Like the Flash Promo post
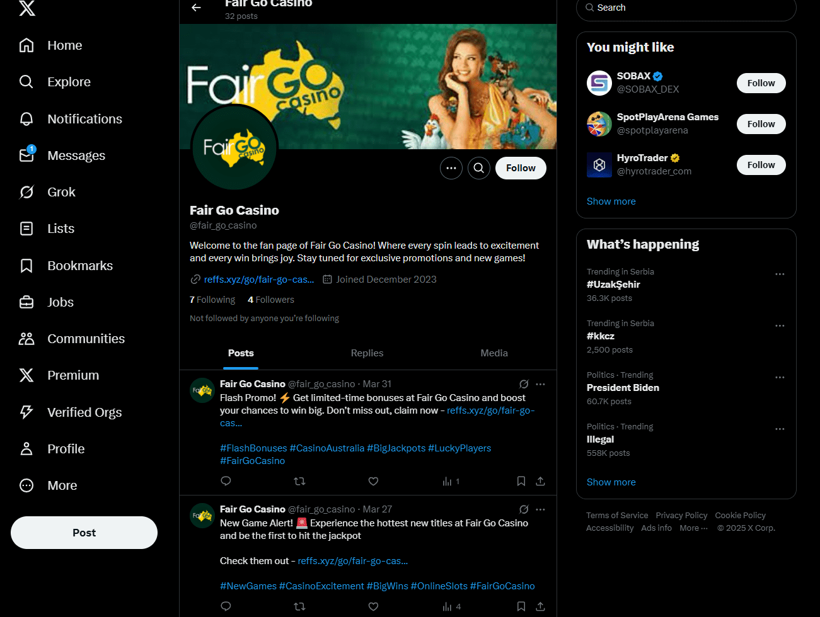 (x=373, y=481)
